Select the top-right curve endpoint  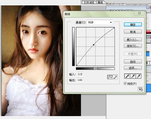tap(114, 28)
